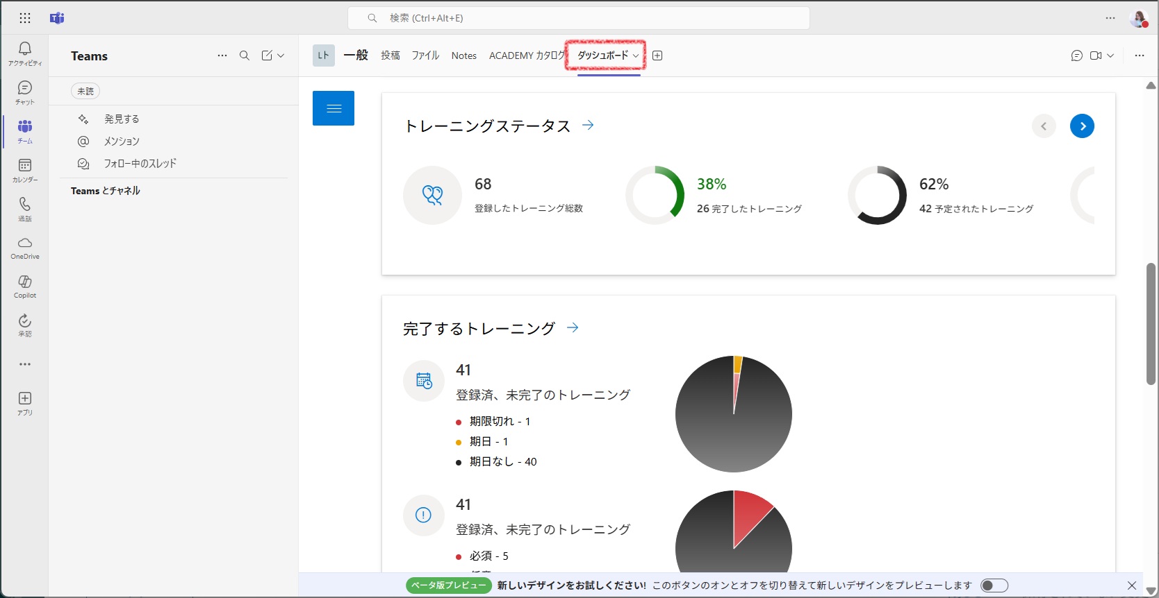Switch to the 投稿 tab
Image resolution: width=1159 pixels, height=598 pixels.
391,55
